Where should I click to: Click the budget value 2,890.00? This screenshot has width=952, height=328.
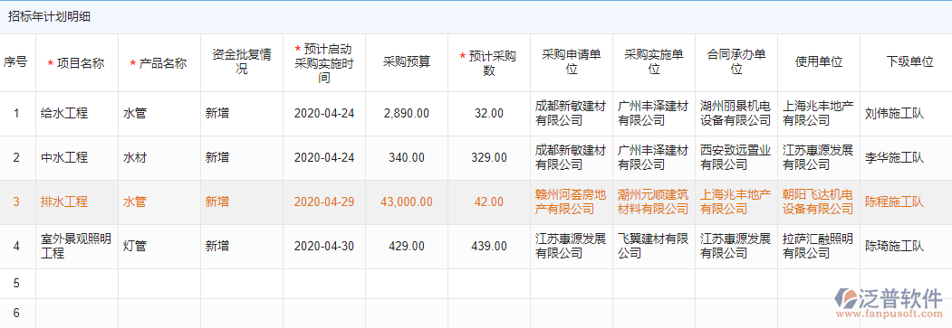tap(407, 114)
